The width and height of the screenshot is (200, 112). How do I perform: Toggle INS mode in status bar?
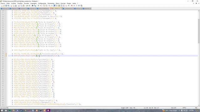[x=196, y=108]
